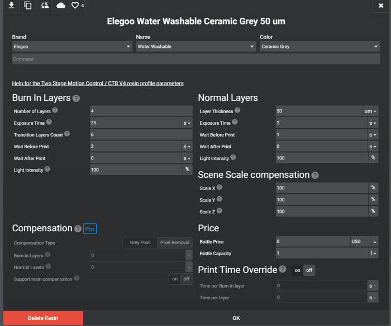Image resolution: width=391 pixels, height=326 pixels.
Task: Click the Comment input field
Action: click(x=196, y=59)
